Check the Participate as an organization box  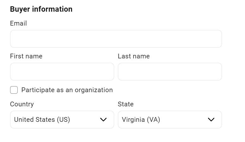14,90
